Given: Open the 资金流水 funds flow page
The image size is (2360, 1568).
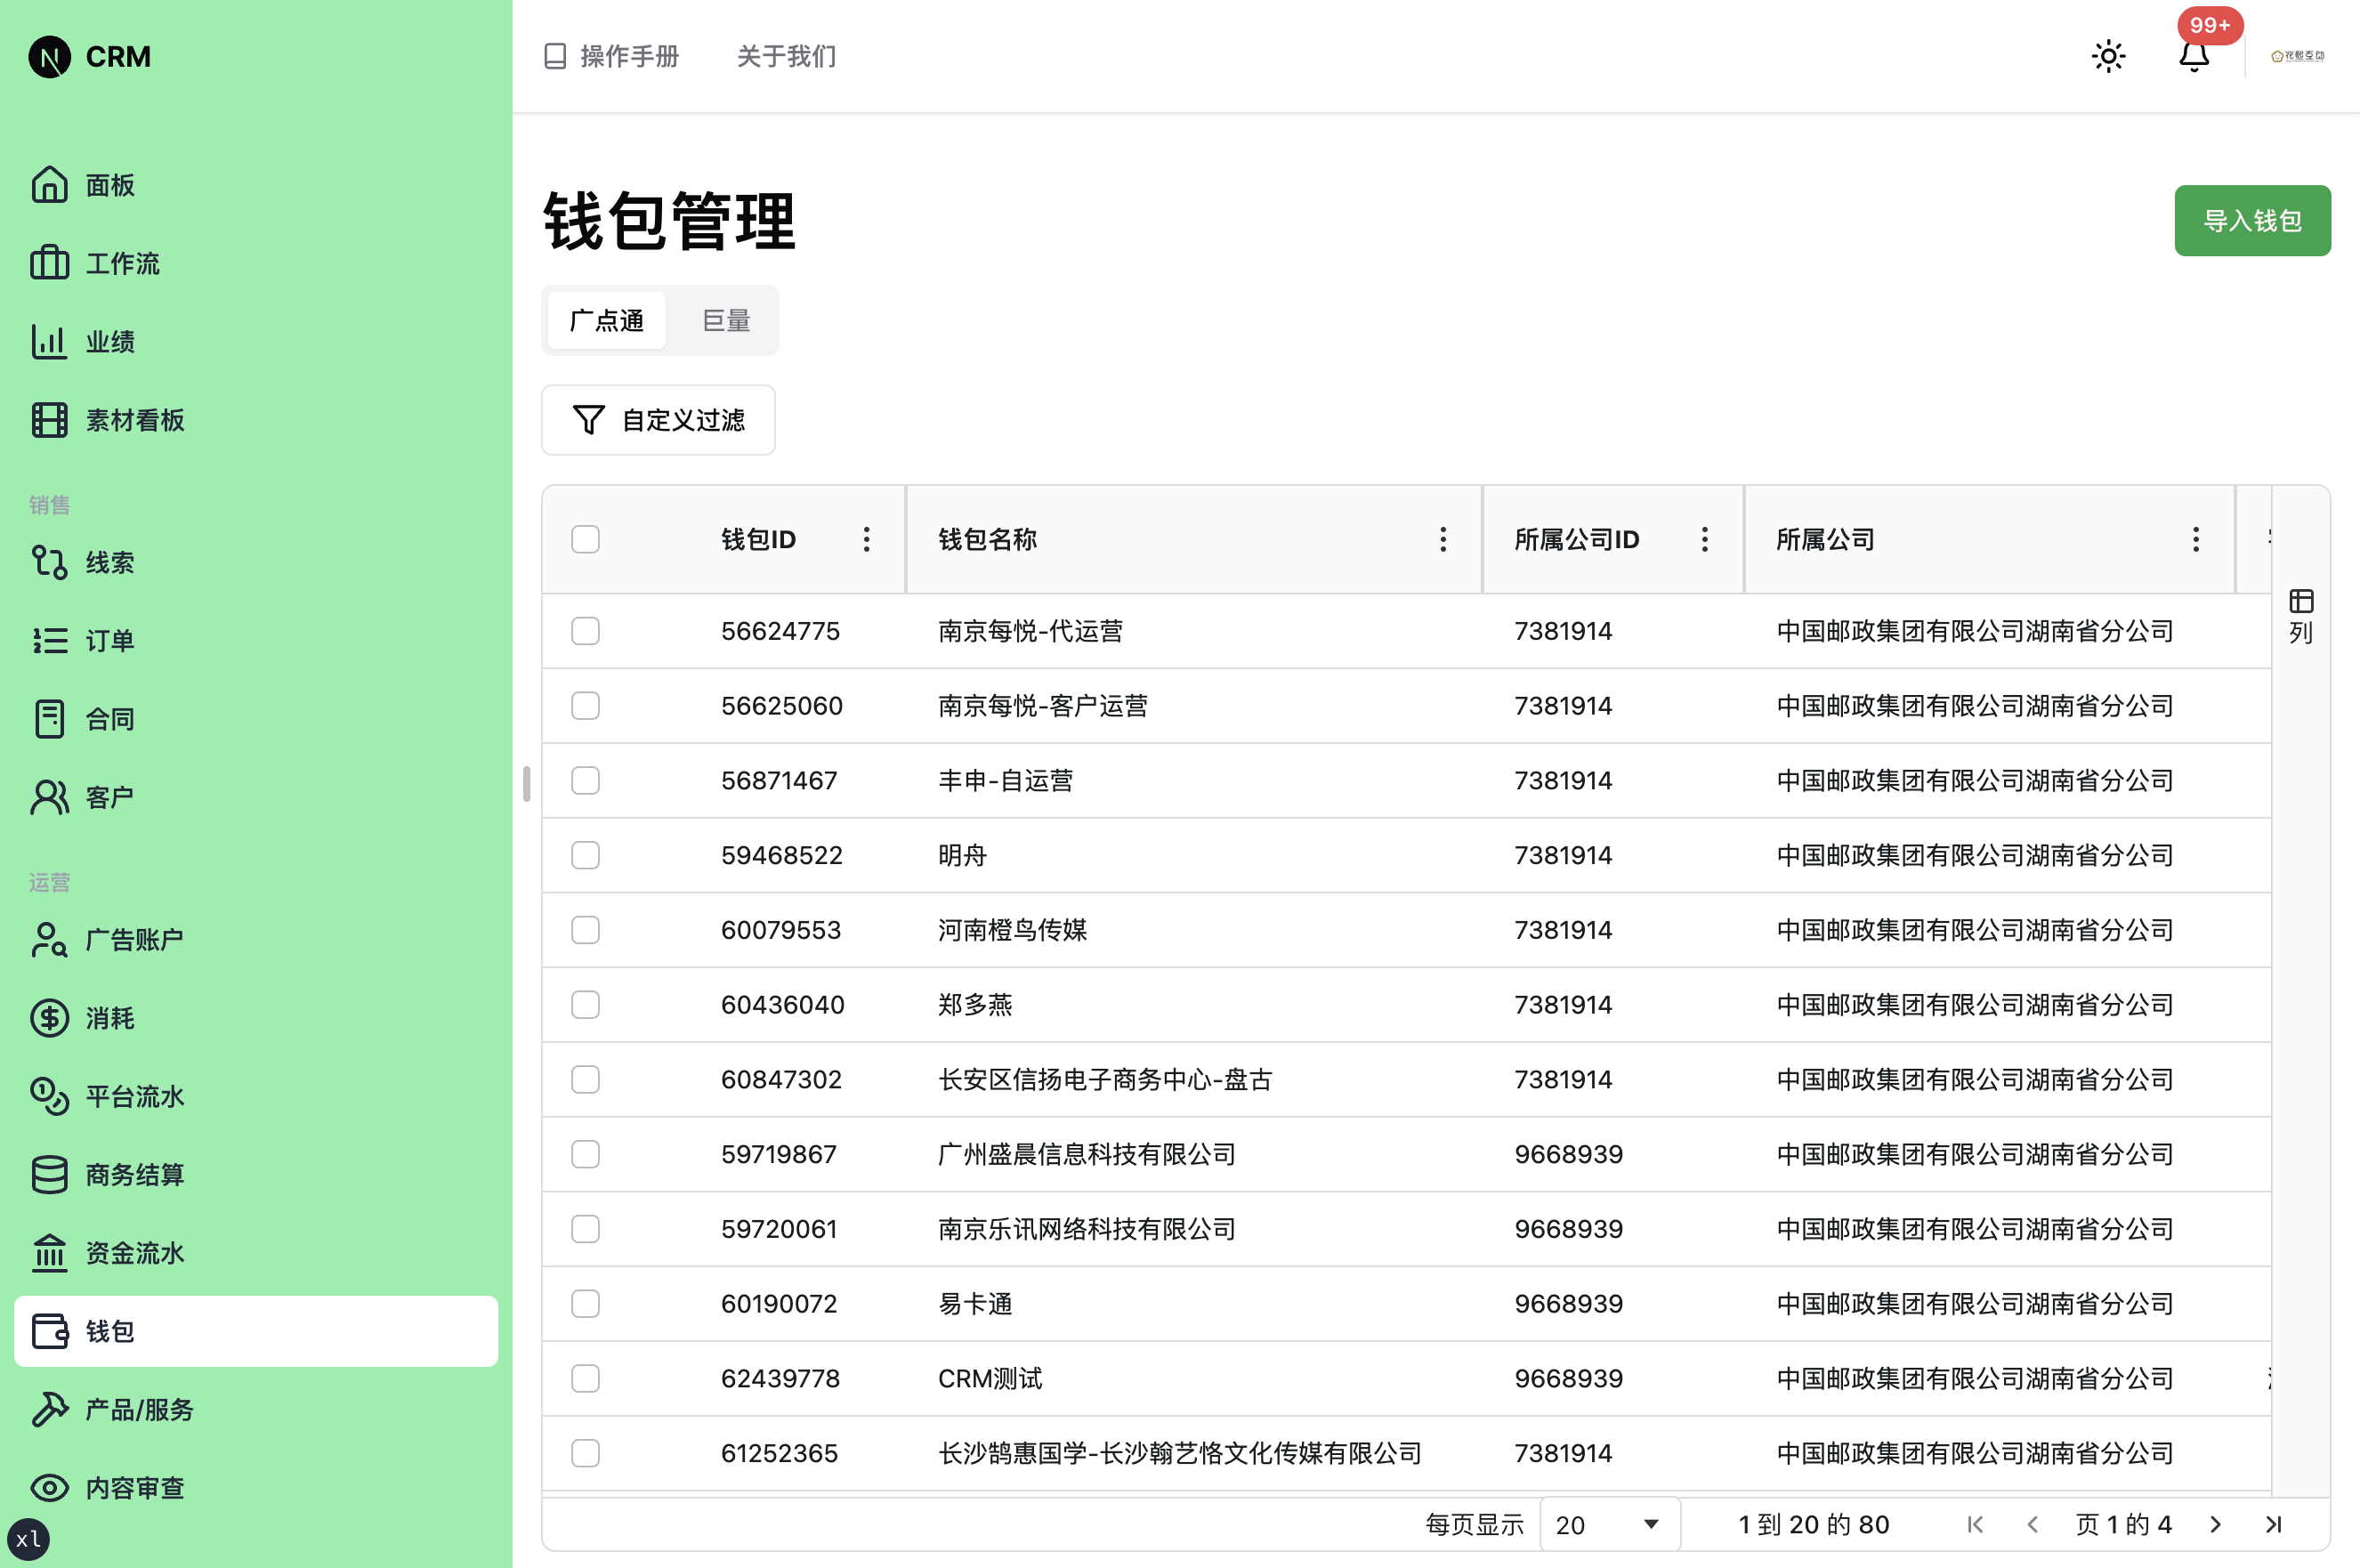Looking at the screenshot, I should click(x=134, y=1252).
